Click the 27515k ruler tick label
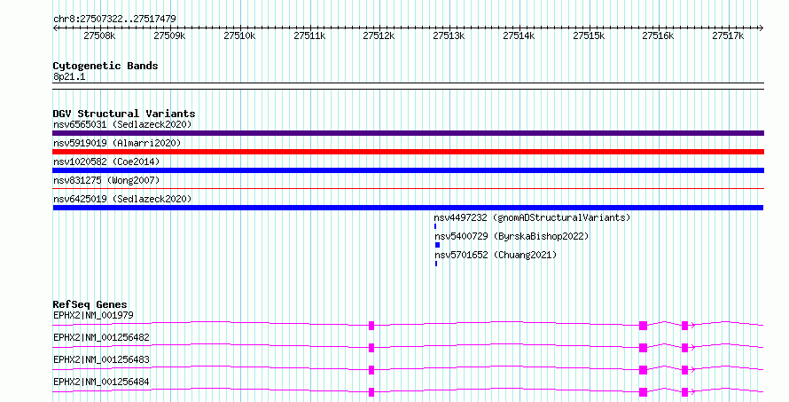 point(589,35)
